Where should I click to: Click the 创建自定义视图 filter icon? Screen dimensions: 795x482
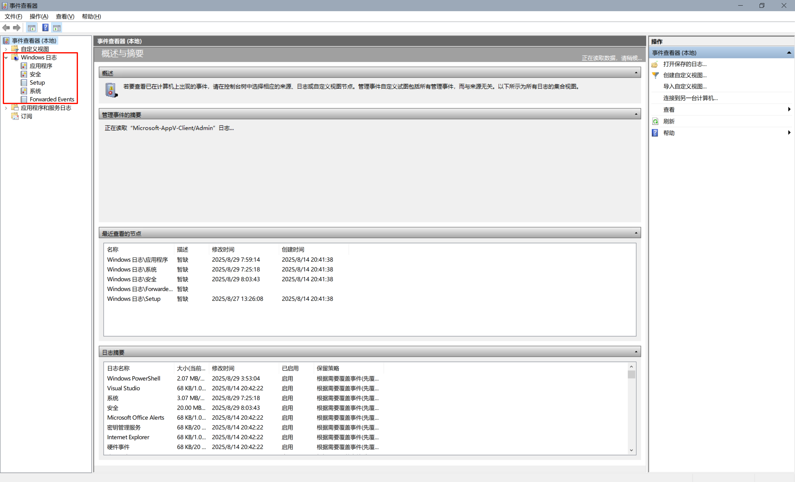click(x=655, y=75)
